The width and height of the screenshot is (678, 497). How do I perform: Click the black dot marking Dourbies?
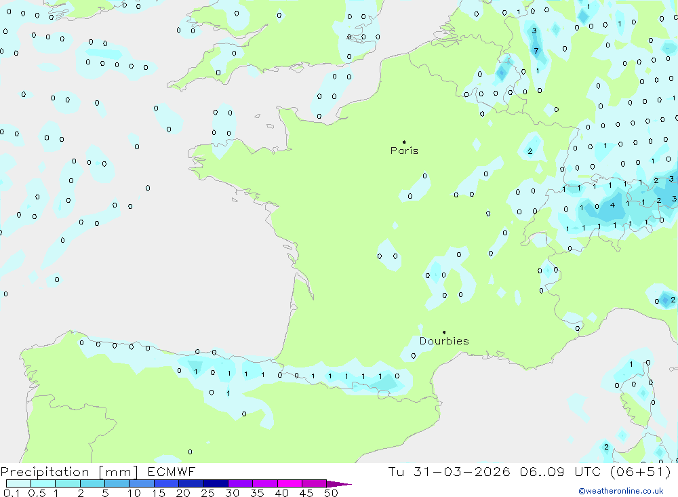(x=444, y=332)
